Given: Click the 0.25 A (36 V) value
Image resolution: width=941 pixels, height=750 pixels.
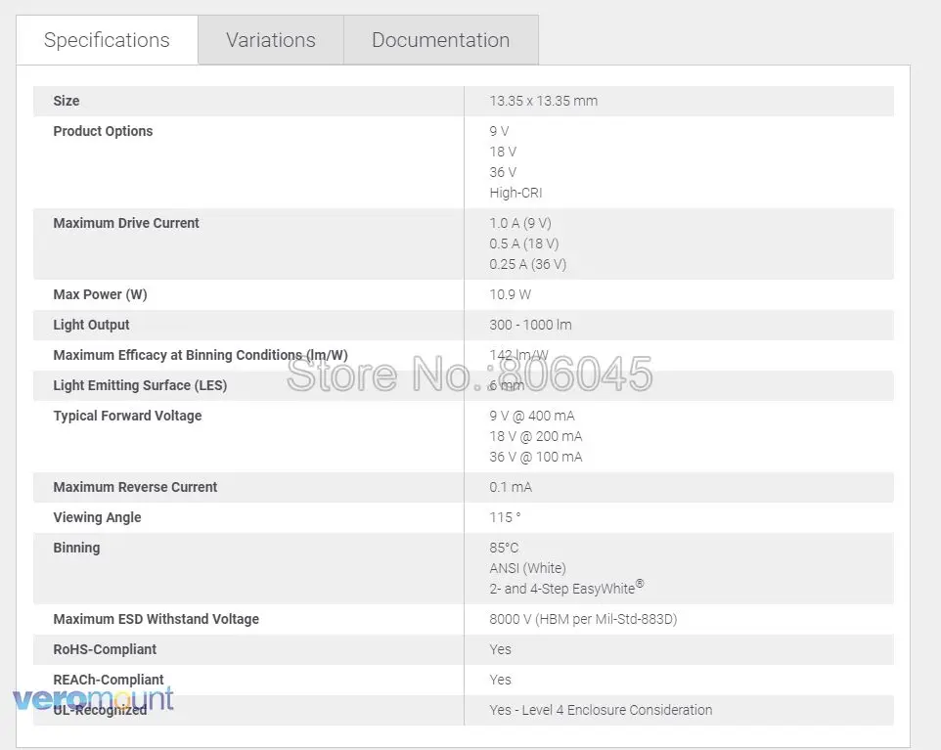Looking at the screenshot, I should click(527, 264).
